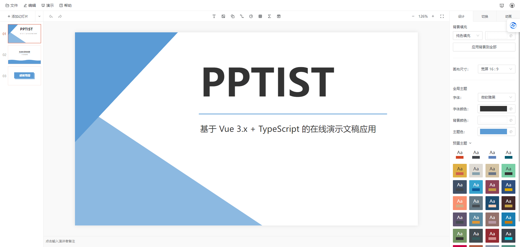Open the GitHub repository link
This screenshot has height=247, width=520.
click(x=512, y=5)
